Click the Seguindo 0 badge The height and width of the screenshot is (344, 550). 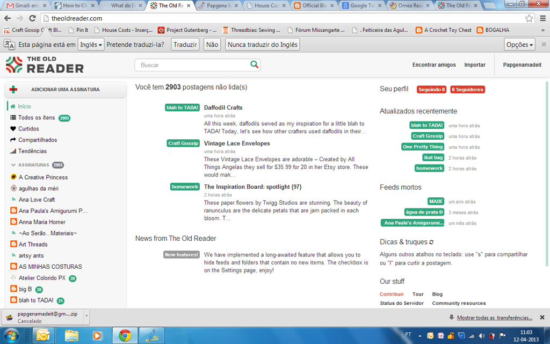431,90
